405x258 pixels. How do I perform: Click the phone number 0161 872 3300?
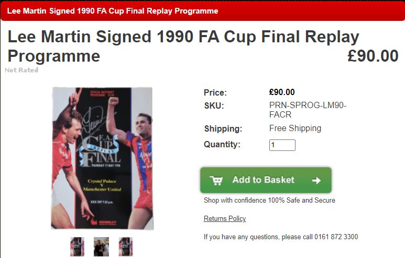pos(336,237)
